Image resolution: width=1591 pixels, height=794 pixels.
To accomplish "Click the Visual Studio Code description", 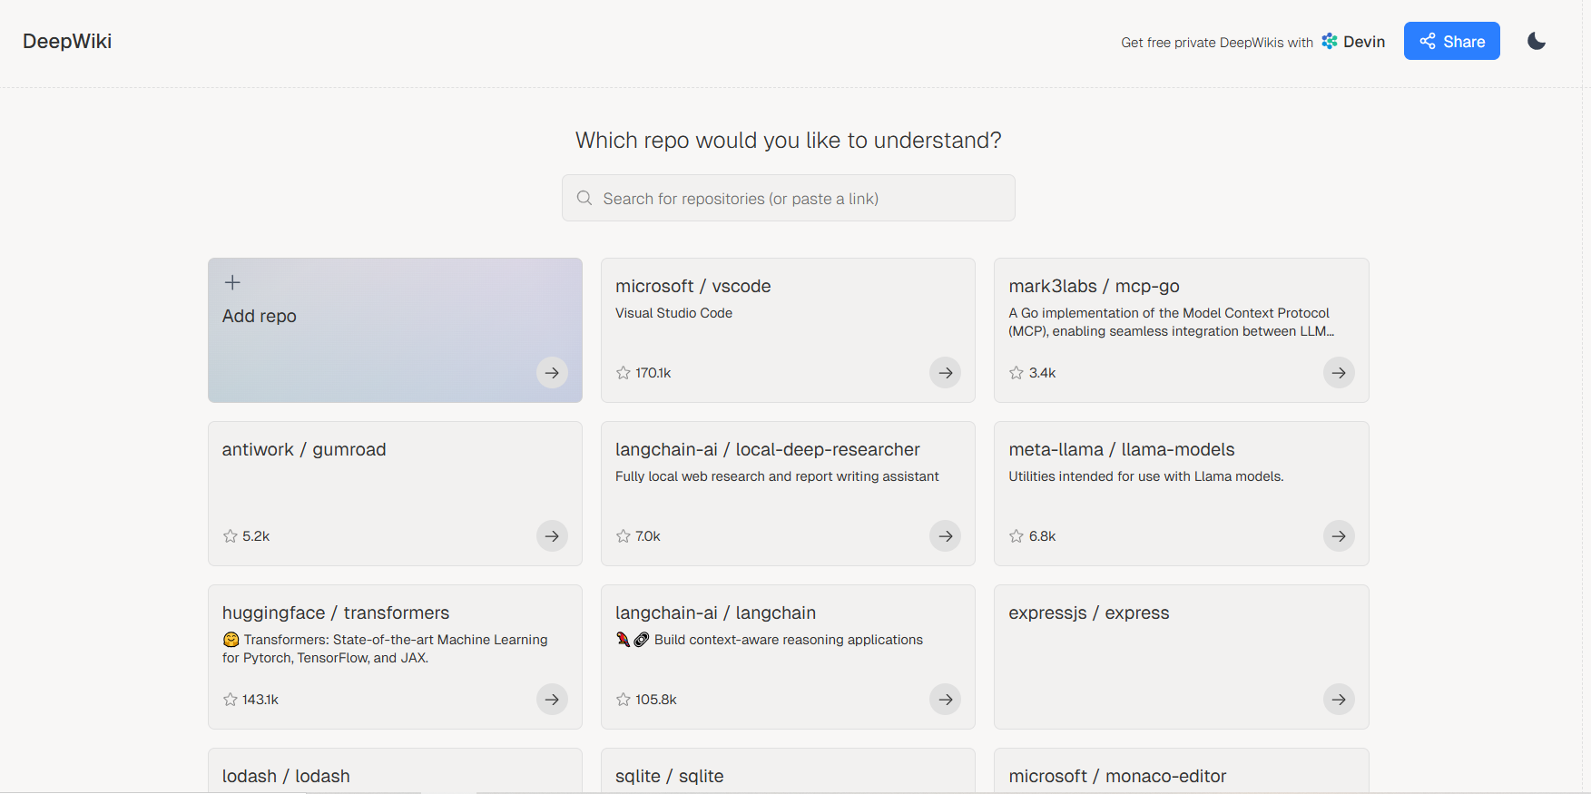I will pos(673,313).
